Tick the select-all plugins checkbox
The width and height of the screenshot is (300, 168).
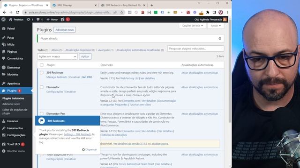pos(42,65)
